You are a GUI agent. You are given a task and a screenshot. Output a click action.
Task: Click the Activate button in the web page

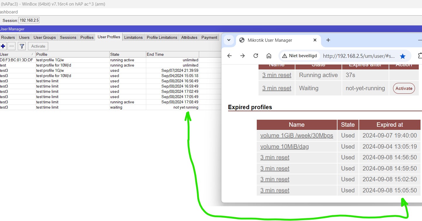coord(404,88)
